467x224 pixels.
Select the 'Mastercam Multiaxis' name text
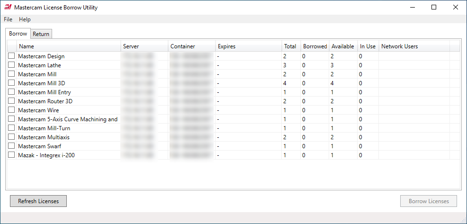pos(44,137)
